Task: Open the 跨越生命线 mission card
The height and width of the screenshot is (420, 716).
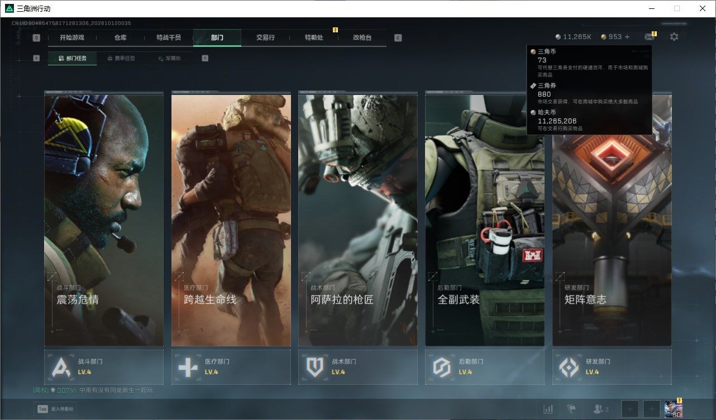Action: point(231,219)
